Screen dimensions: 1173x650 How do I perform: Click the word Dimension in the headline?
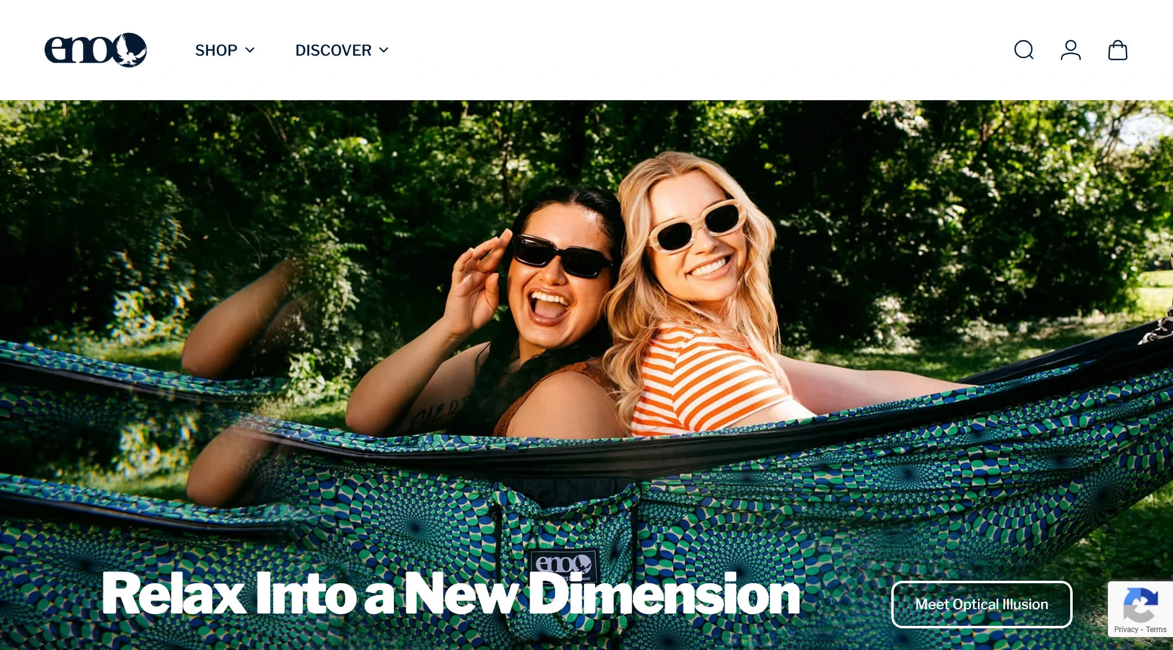665,594
